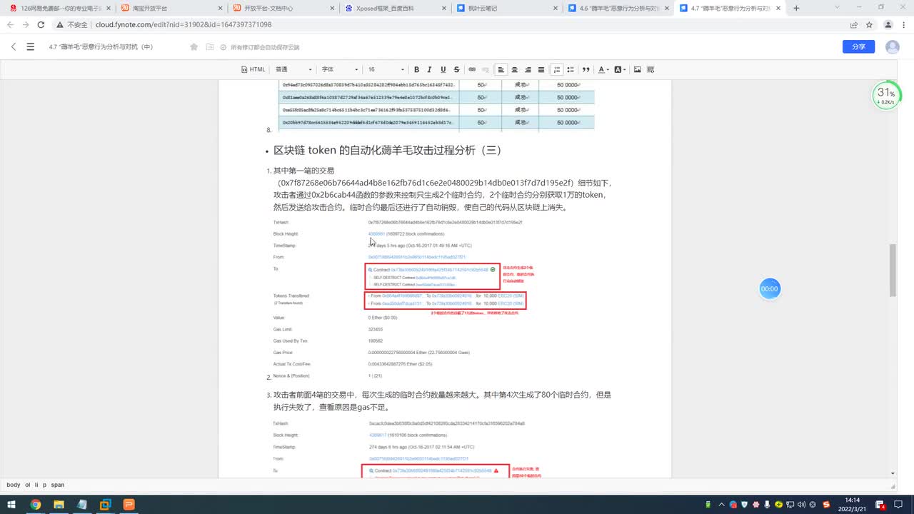Open block height link 4369617
The width and height of the screenshot is (914, 514).
point(377,435)
